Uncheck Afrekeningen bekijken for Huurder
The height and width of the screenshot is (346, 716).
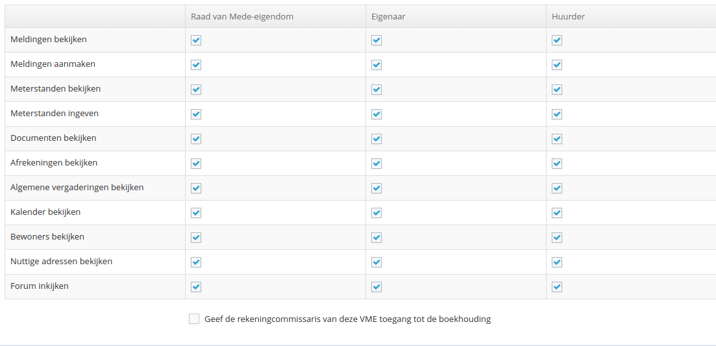pyautogui.click(x=556, y=164)
